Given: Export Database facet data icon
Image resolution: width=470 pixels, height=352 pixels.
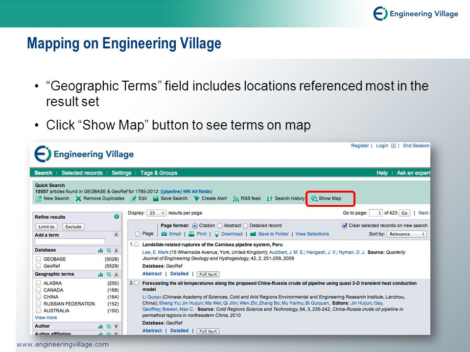Looking at the screenshot, I should [109, 250].
